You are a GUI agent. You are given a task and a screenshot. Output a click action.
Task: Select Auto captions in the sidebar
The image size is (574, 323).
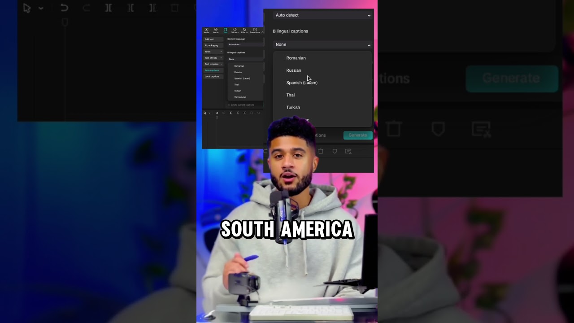(x=213, y=70)
